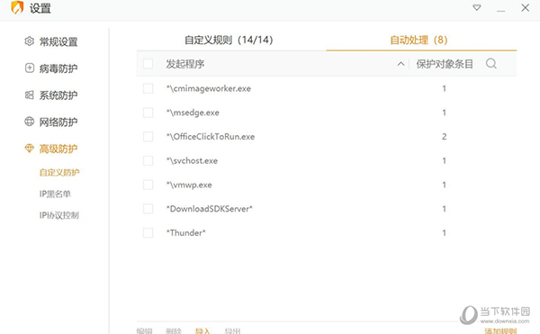Click the *DownloadSDKServer* rule name

tap(210, 209)
